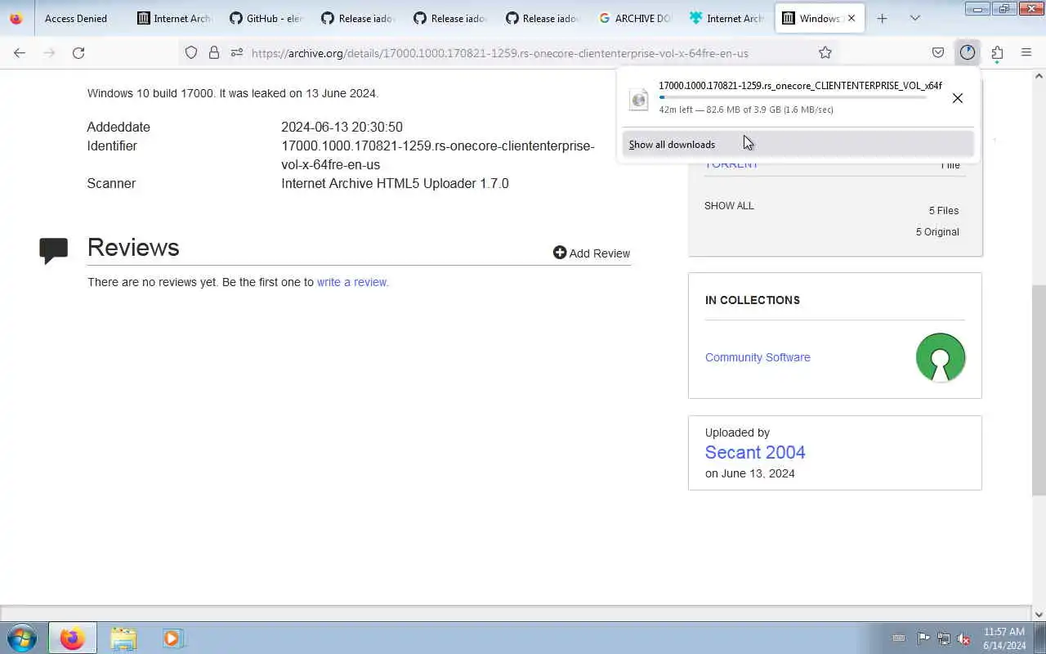Click 'on June 13, 2024' upload date
The width and height of the screenshot is (1046, 654).
[x=750, y=473]
